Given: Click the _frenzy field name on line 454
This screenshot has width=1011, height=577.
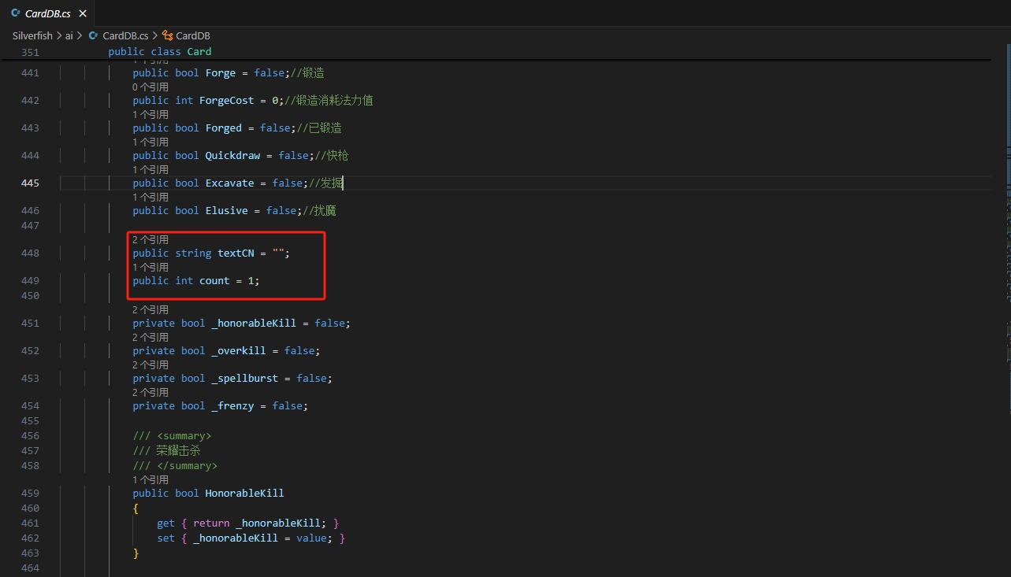Looking at the screenshot, I should coord(232,406).
